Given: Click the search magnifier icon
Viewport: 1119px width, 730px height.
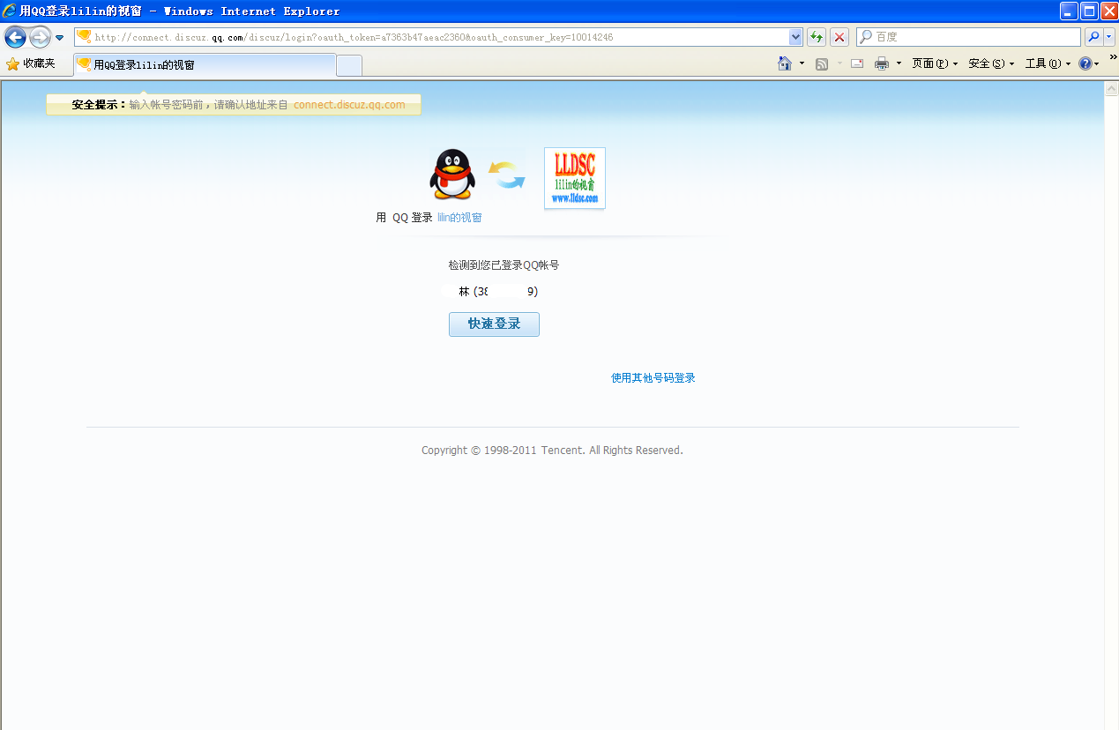Looking at the screenshot, I should pyautogui.click(x=1093, y=36).
